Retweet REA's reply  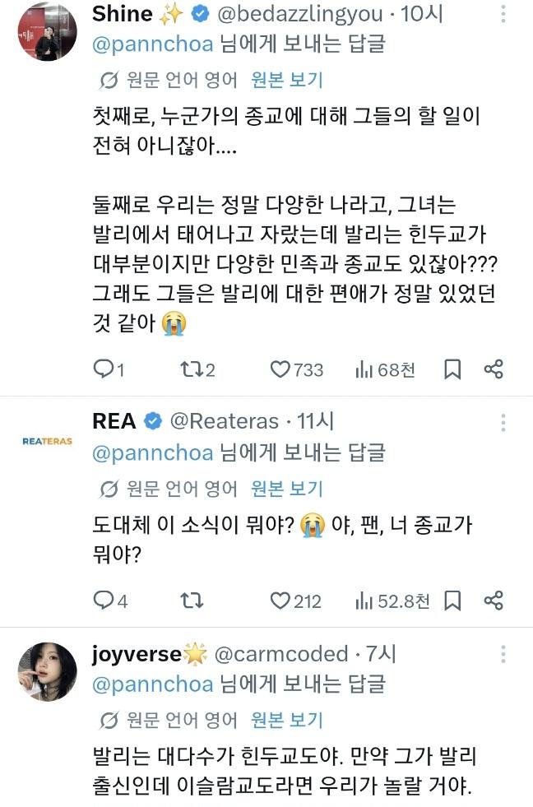pos(192,600)
